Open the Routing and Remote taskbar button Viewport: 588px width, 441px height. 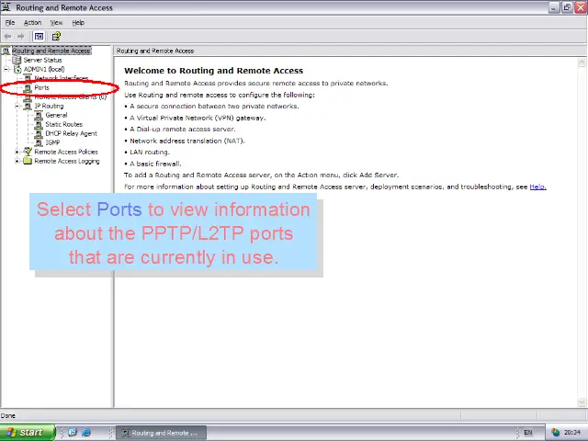coord(162,433)
